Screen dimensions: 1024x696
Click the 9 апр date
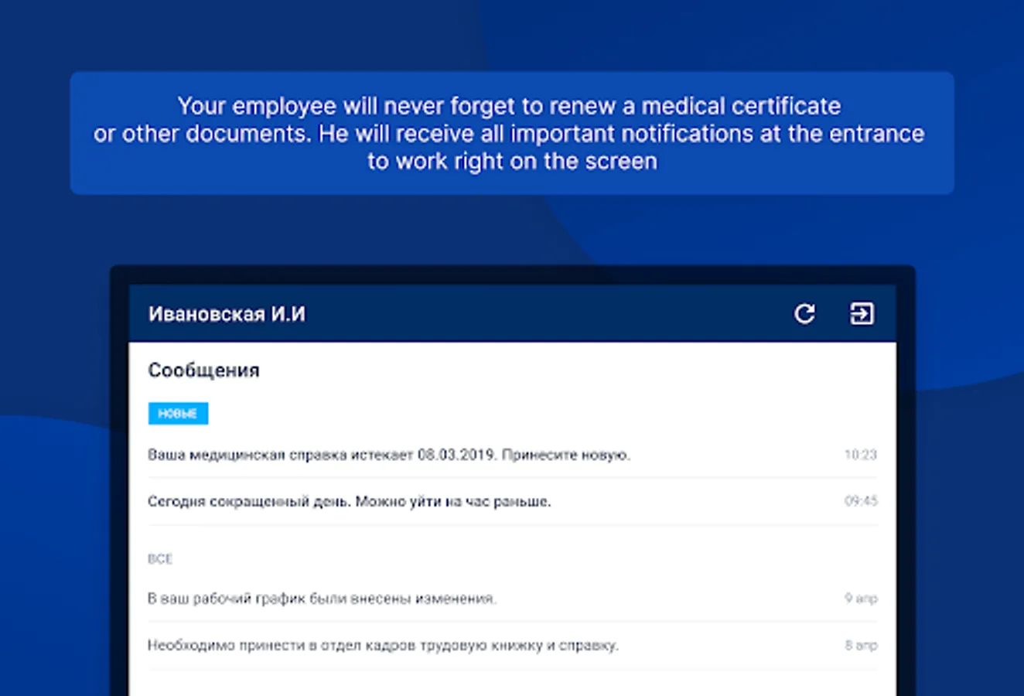(x=861, y=599)
